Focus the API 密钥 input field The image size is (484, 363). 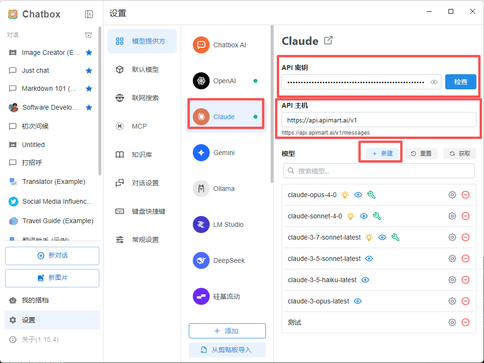tap(361, 82)
